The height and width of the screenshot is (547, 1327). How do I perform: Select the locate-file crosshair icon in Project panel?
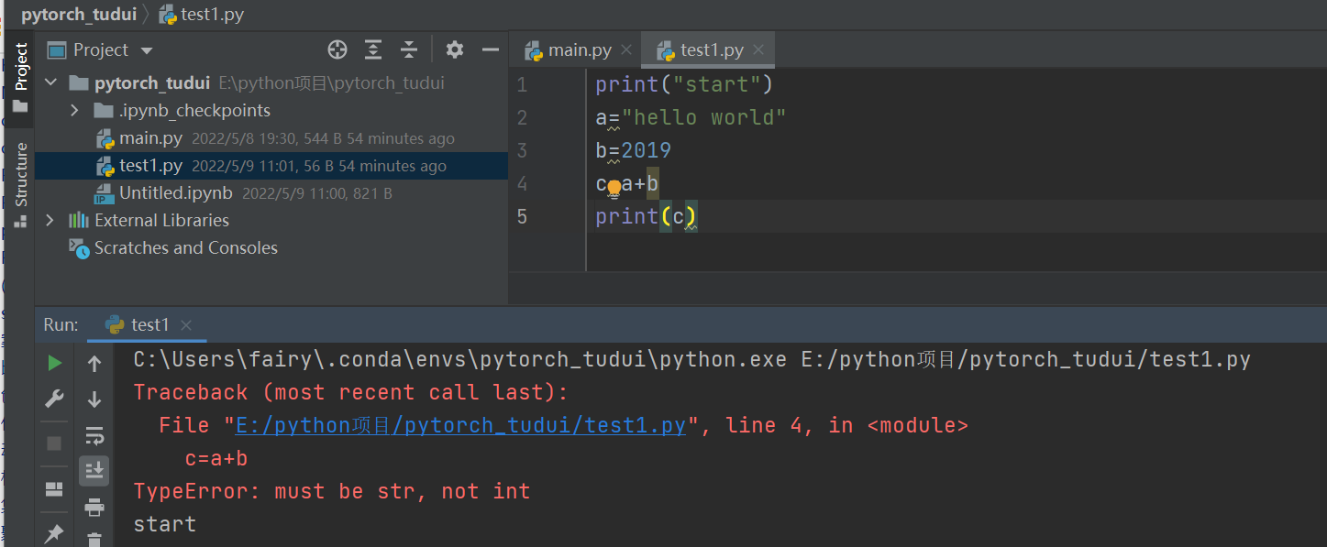coord(337,50)
